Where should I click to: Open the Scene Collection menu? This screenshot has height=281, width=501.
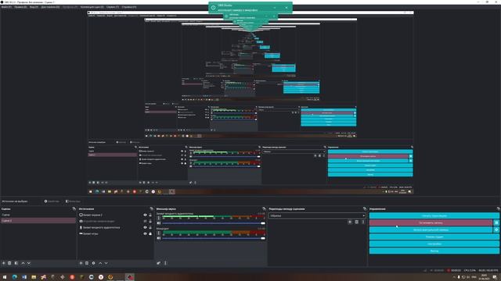point(92,7)
